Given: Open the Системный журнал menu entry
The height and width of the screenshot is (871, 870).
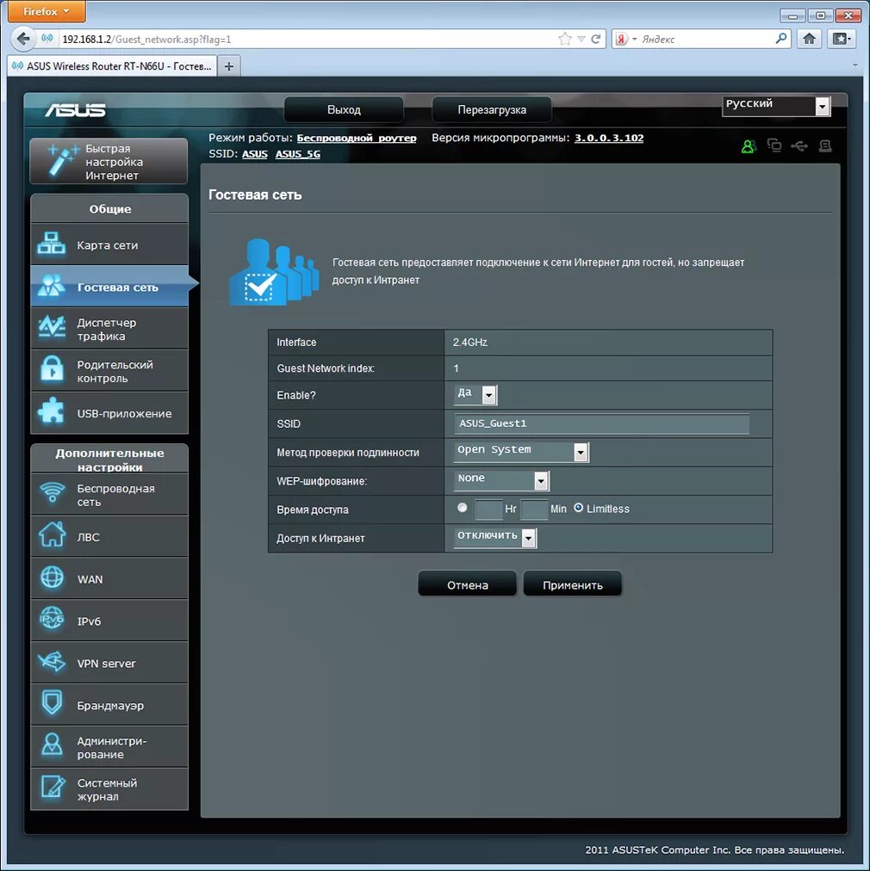Looking at the screenshot, I should [x=109, y=789].
